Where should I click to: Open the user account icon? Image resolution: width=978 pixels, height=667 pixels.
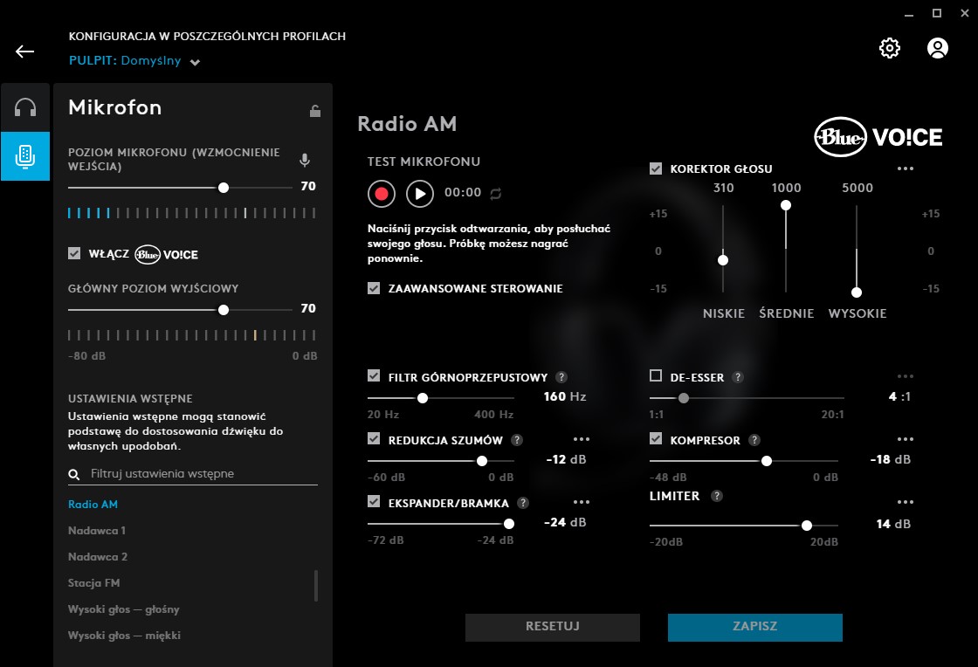[937, 48]
